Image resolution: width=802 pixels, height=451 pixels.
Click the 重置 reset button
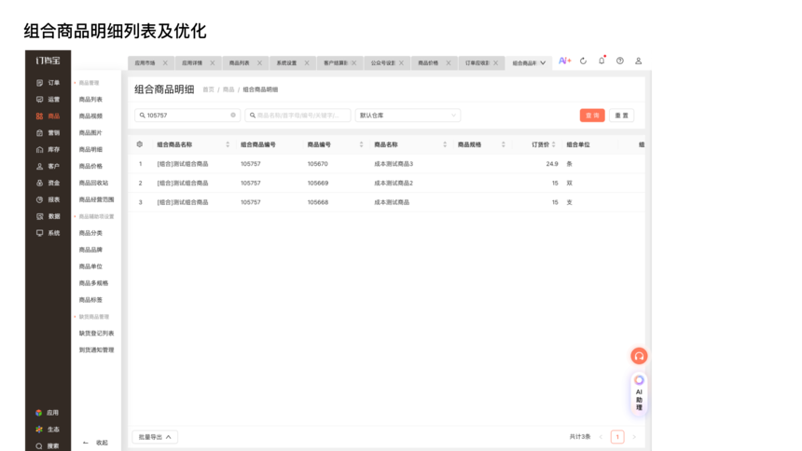click(x=620, y=116)
